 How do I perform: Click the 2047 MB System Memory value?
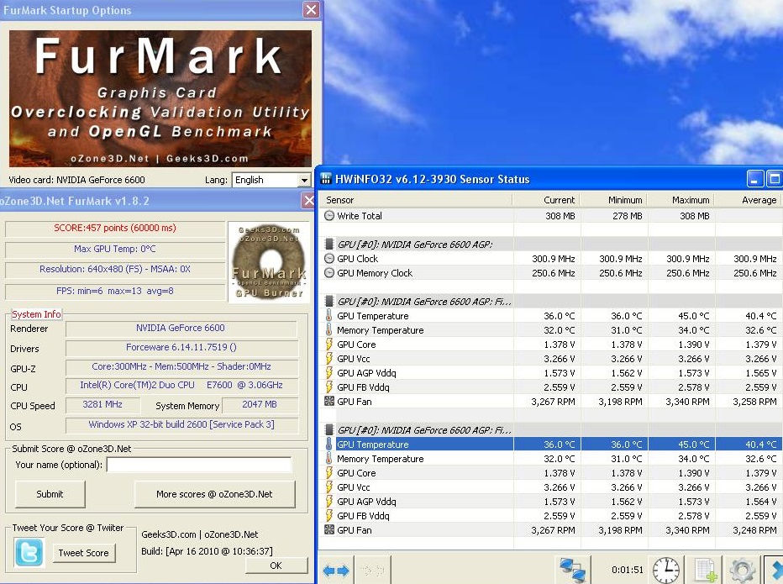tap(260, 405)
